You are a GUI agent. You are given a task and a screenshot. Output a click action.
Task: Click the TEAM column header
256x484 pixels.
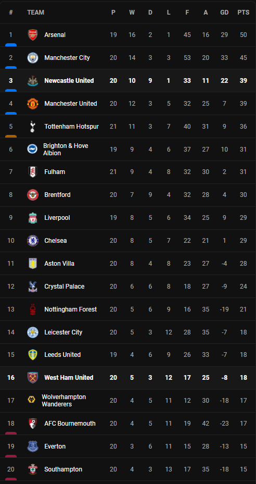[x=35, y=13]
